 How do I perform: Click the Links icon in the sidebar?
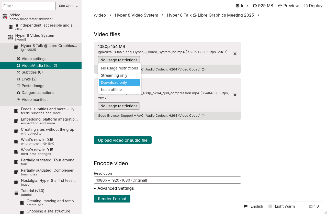tap(18, 79)
